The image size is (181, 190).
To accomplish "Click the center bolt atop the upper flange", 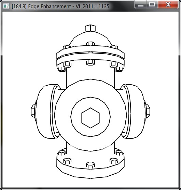I will 90,44.
